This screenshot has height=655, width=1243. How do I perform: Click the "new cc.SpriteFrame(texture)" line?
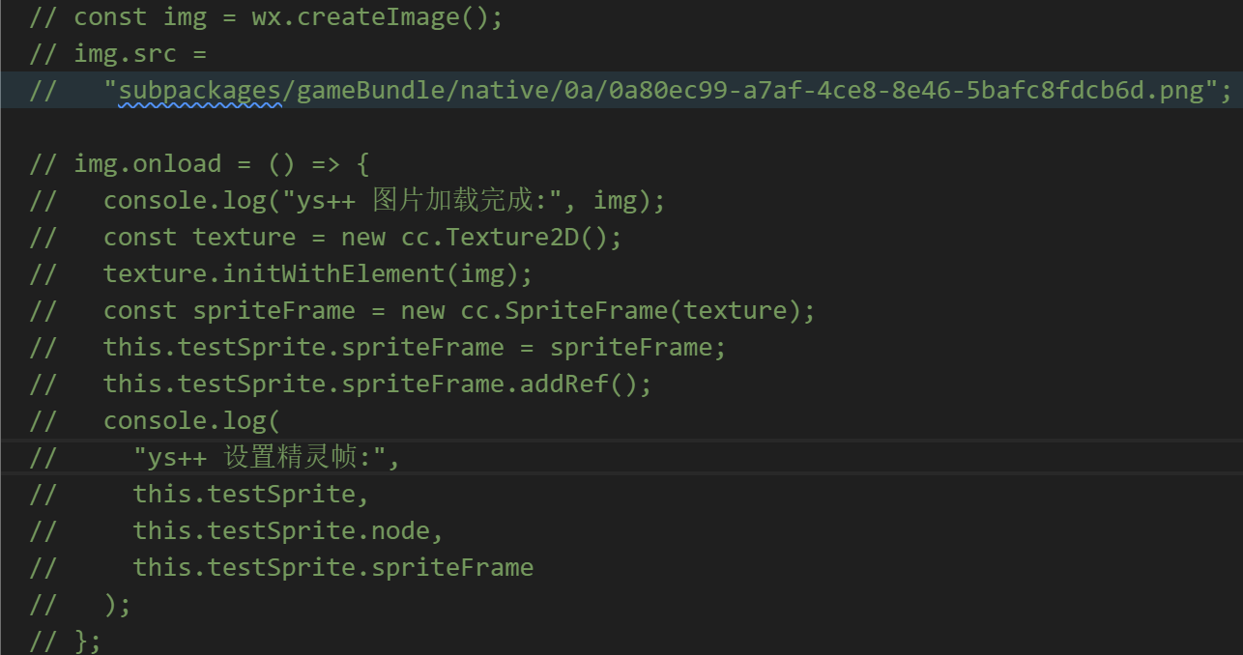click(422, 311)
